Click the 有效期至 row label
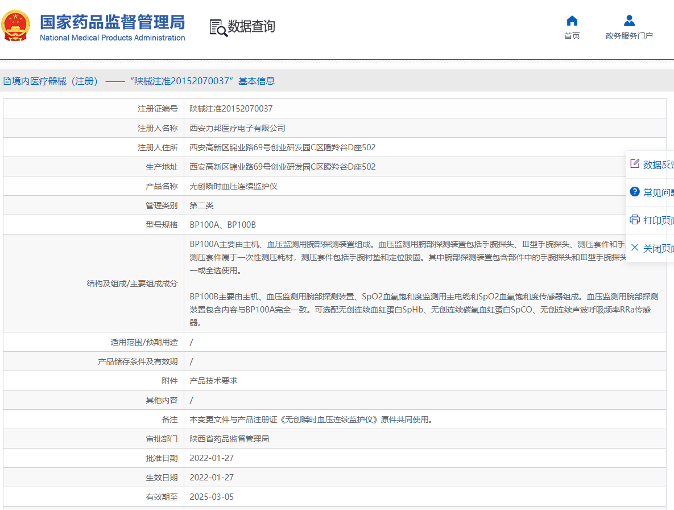The height and width of the screenshot is (510, 674). (x=162, y=497)
